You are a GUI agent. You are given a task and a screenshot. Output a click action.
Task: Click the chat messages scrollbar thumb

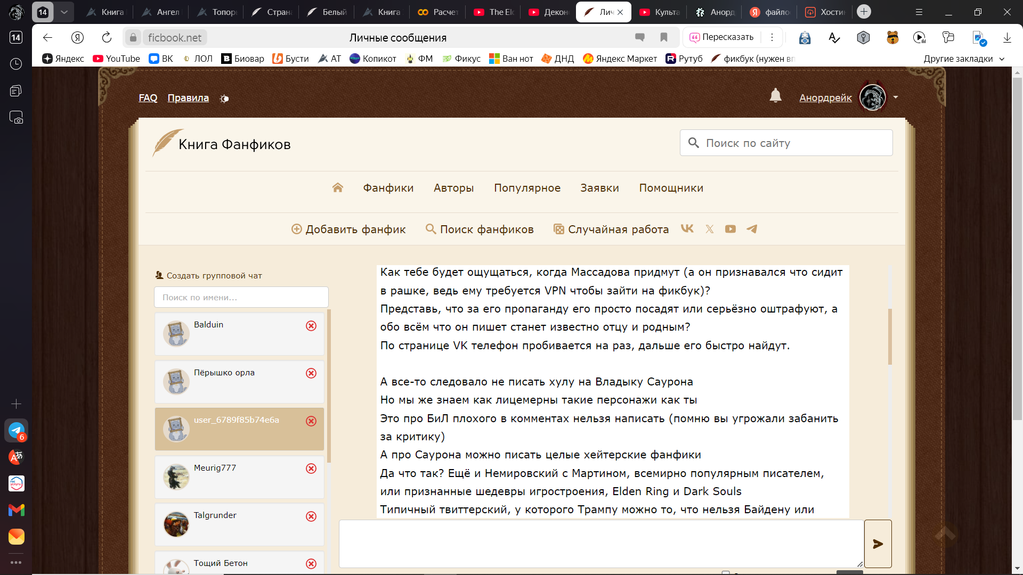pos(890,336)
